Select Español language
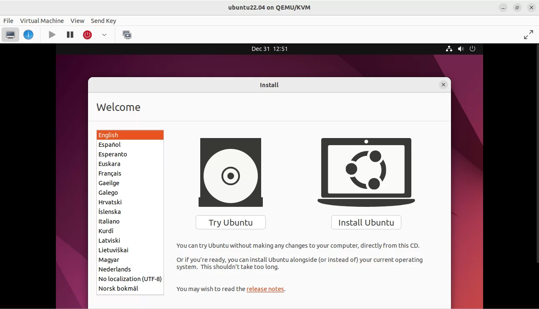 pos(130,145)
